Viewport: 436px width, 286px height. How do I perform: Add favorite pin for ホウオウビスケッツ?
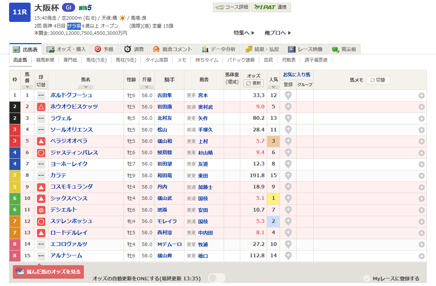[288, 107]
